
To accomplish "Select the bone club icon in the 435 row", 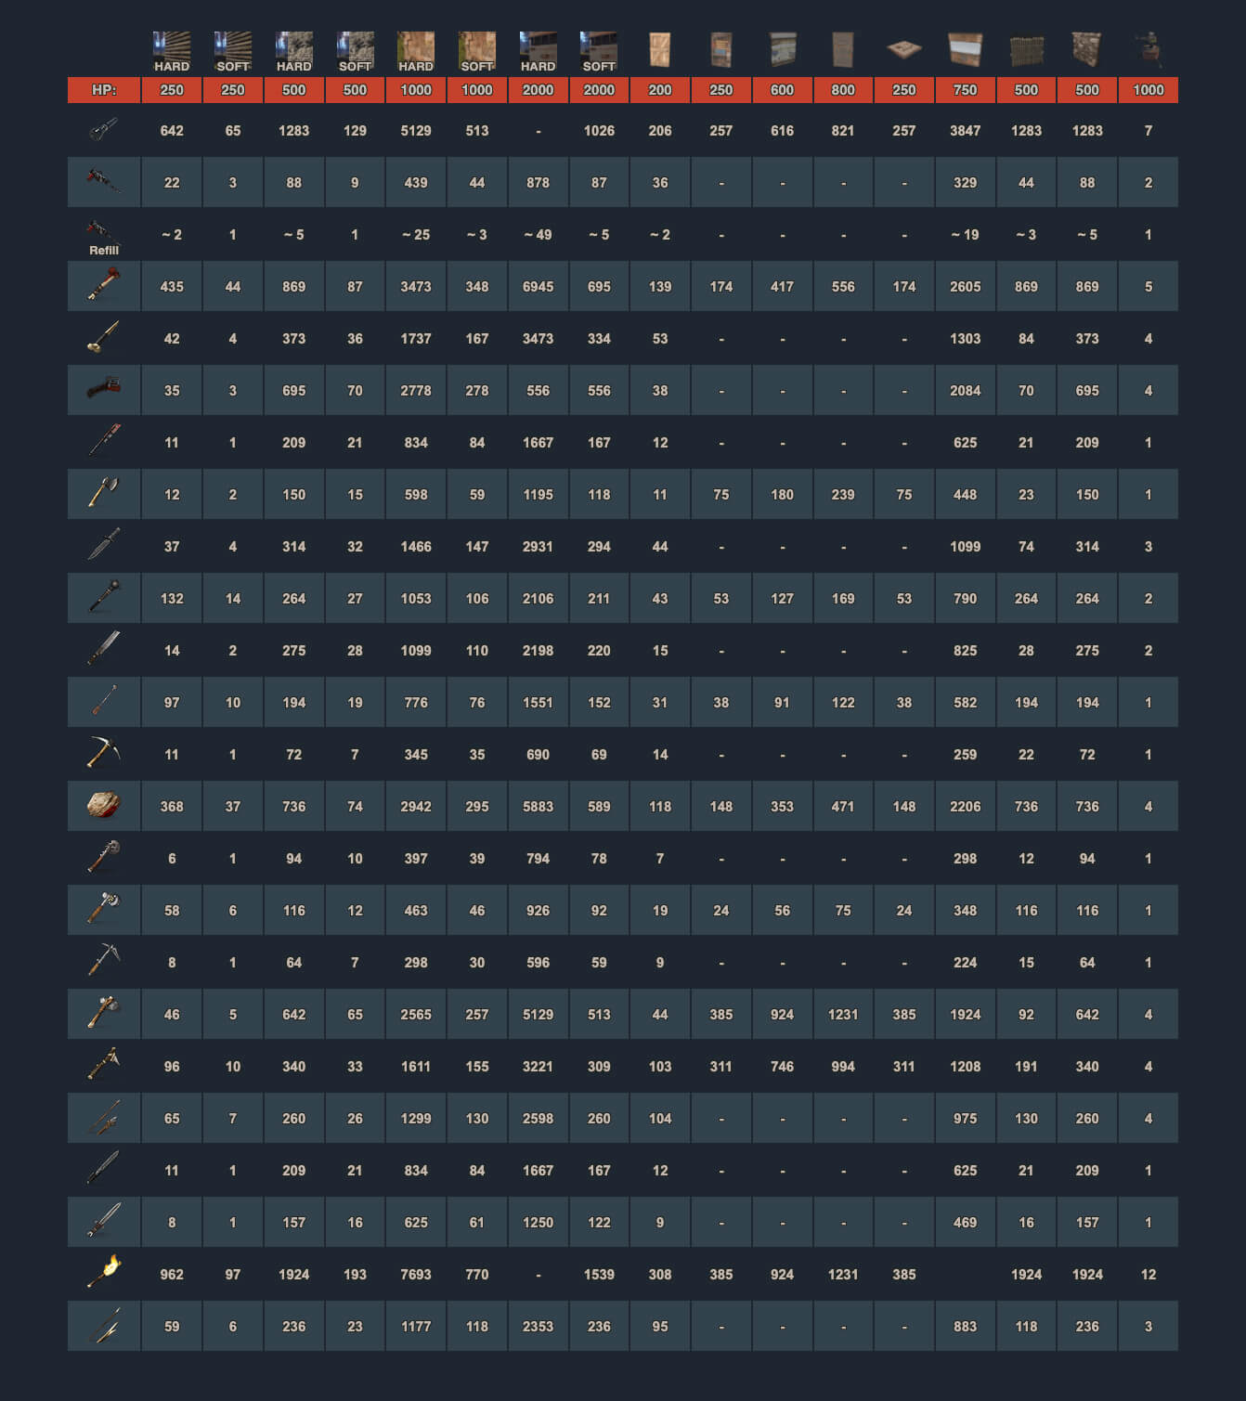I will point(103,284).
